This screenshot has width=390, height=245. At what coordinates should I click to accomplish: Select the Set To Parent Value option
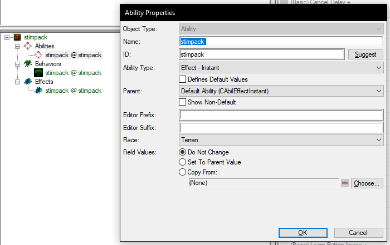[x=182, y=162]
